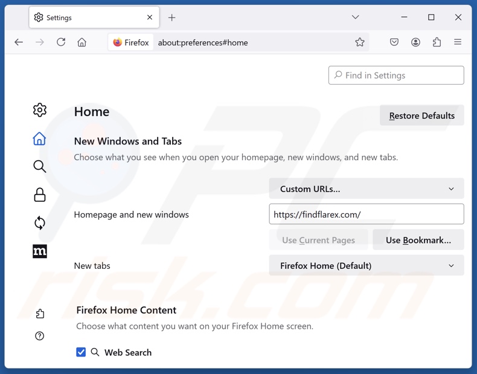The height and width of the screenshot is (374, 477).
Task: Click the Web Search label text
Action: [x=128, y=352]
